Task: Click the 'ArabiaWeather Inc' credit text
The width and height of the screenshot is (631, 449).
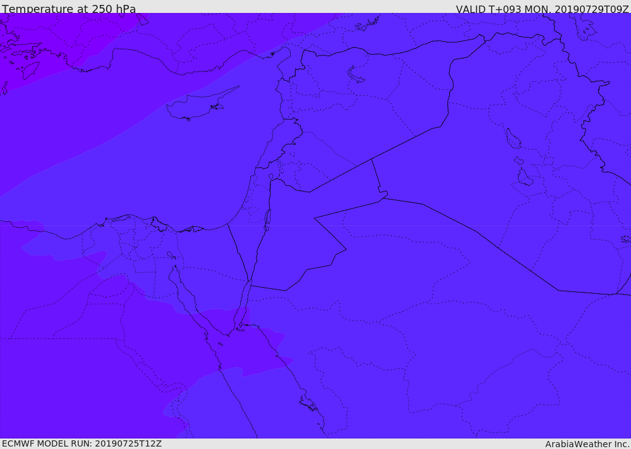Action: pos(587,444)
